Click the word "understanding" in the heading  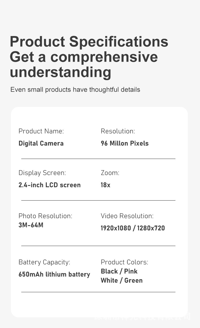(x=60, y=72)
